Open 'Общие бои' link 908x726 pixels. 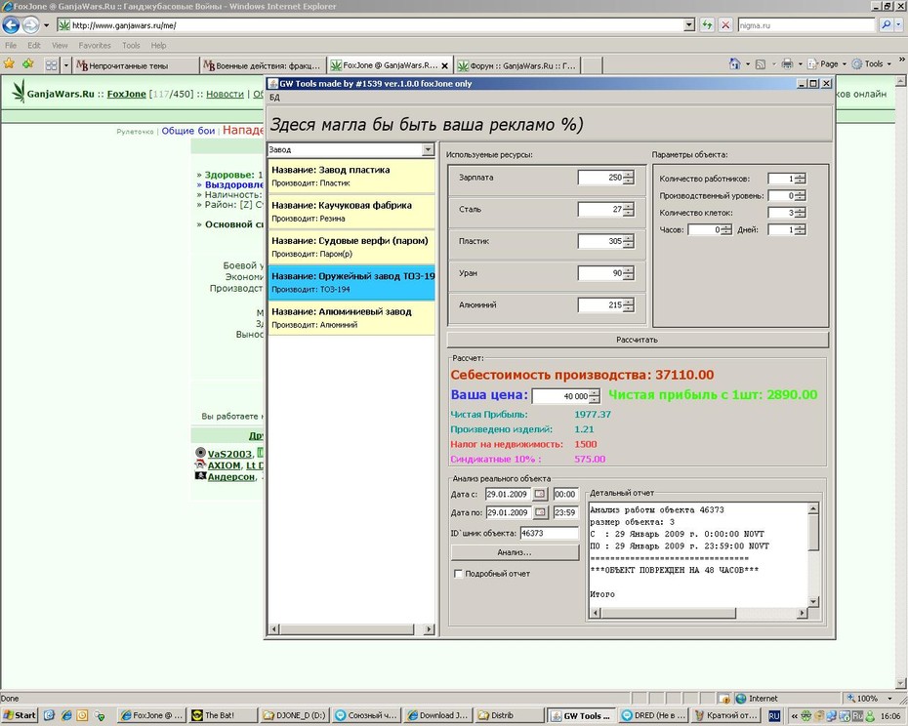coord(188,131)
